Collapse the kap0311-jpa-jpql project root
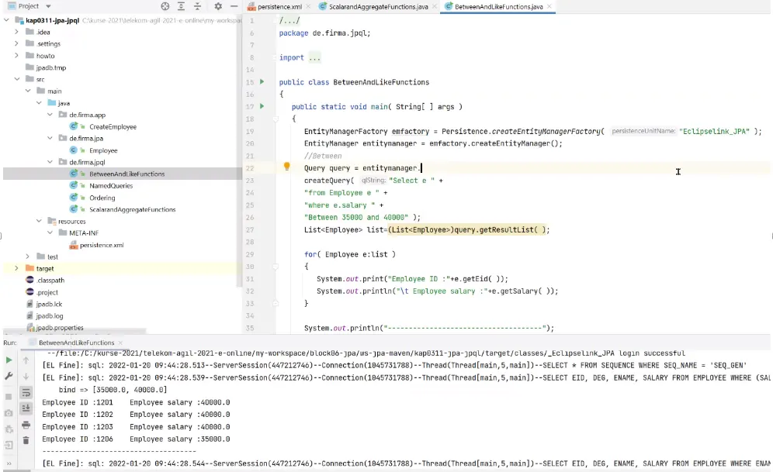 6,20
